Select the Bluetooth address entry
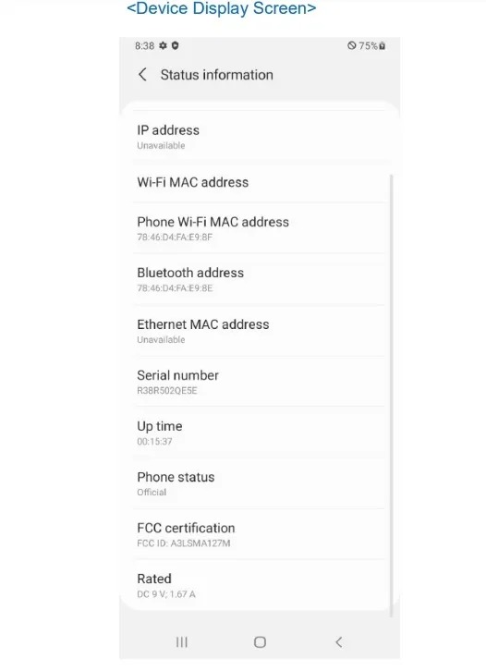This screenshot has width=486, height=671. tap(259, 279)
